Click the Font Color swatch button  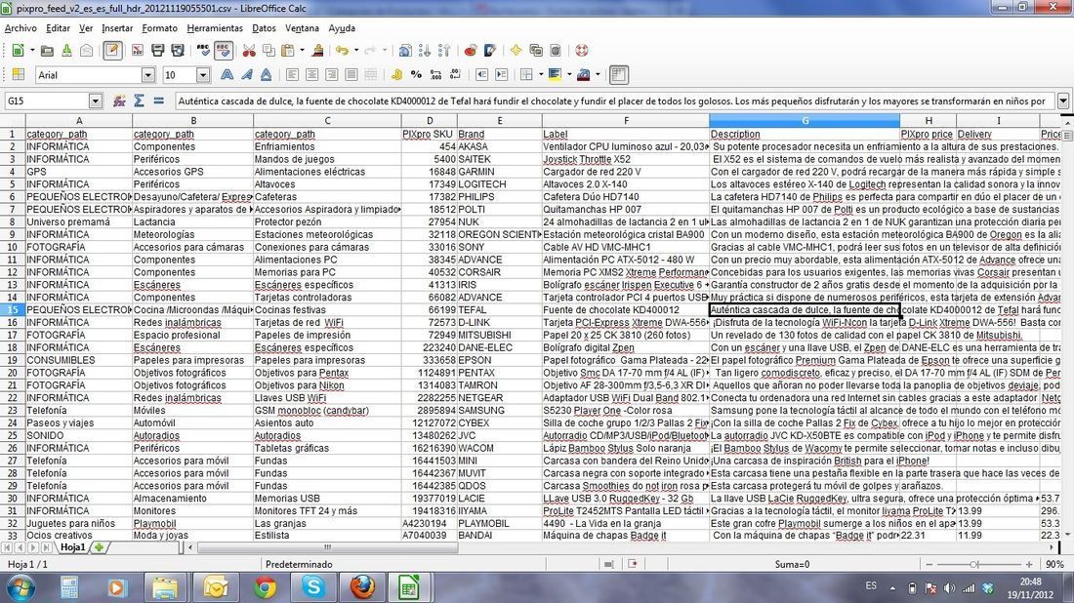(583, 74)
